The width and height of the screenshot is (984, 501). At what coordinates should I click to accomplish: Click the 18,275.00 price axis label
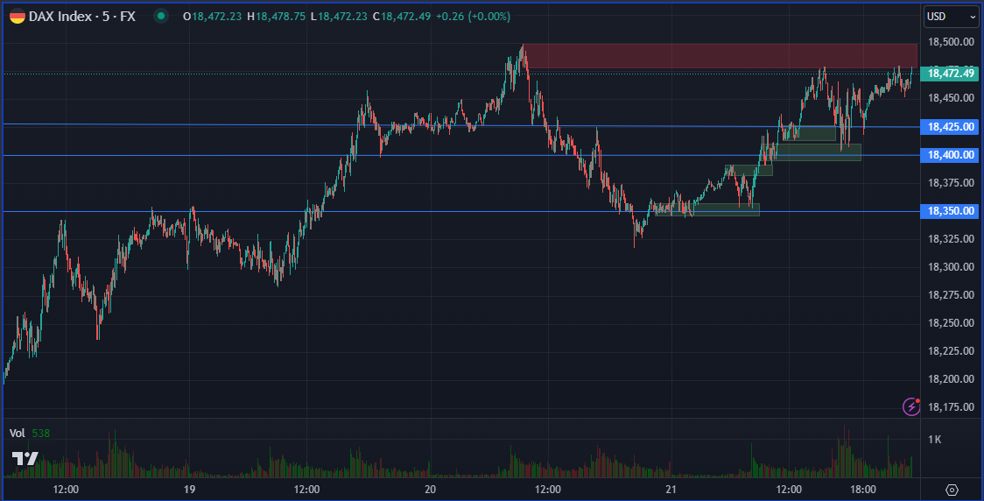[x=951, y=295]
